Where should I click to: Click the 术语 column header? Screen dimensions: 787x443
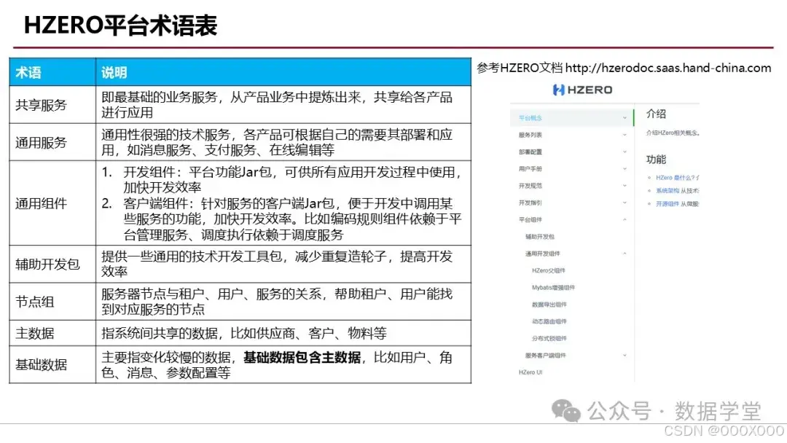52,72
